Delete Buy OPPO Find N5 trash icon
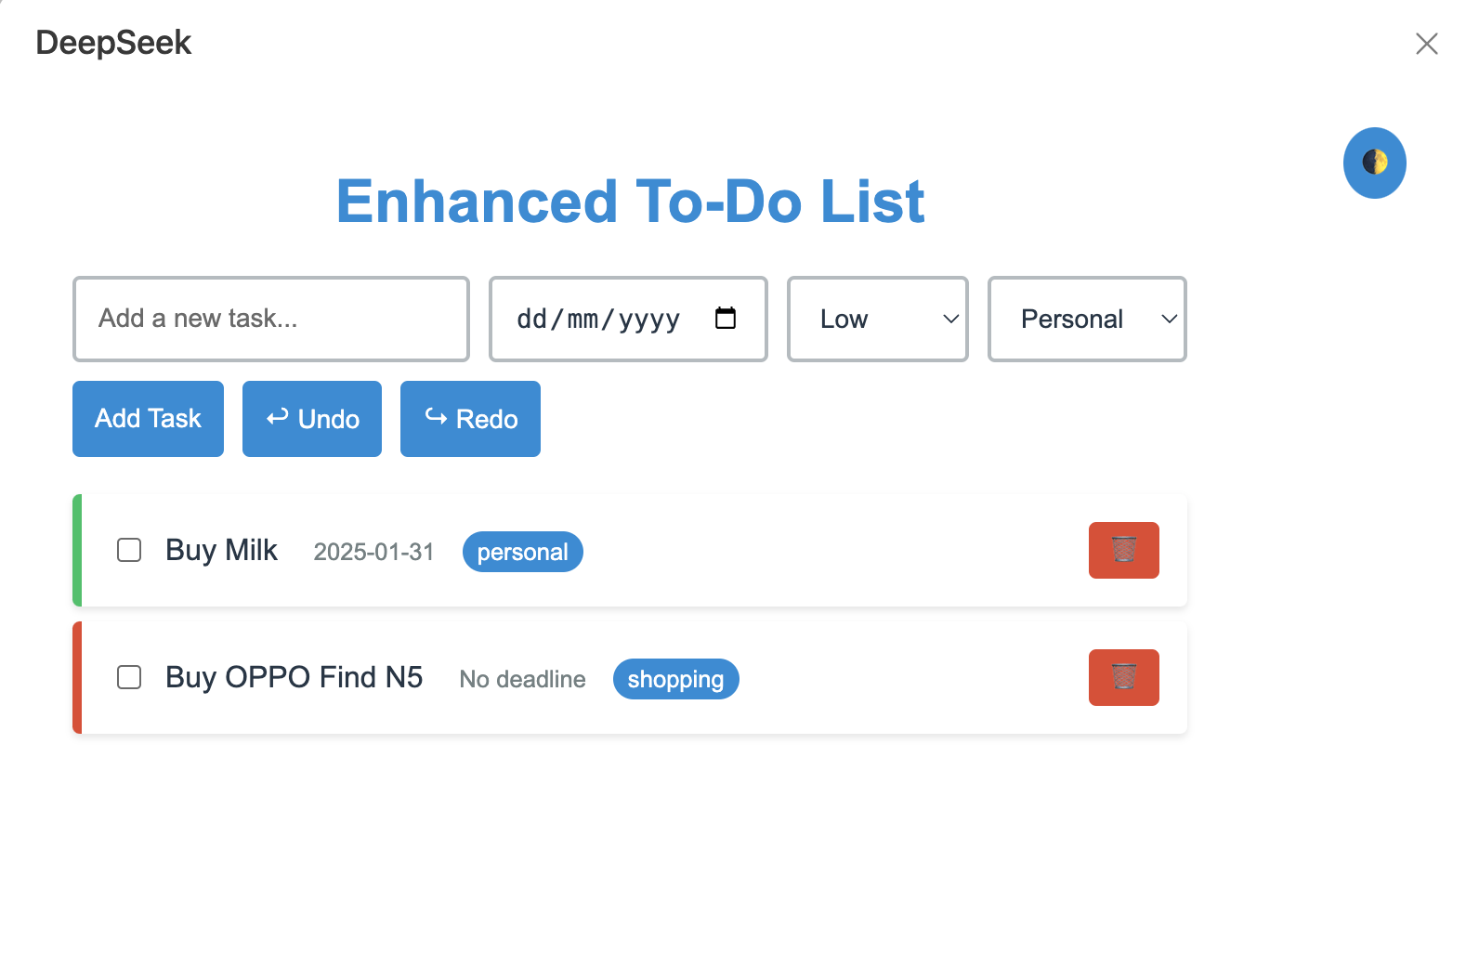Image resolution: width=1466 pixels, height=979 pixels. click(1123, 677)
